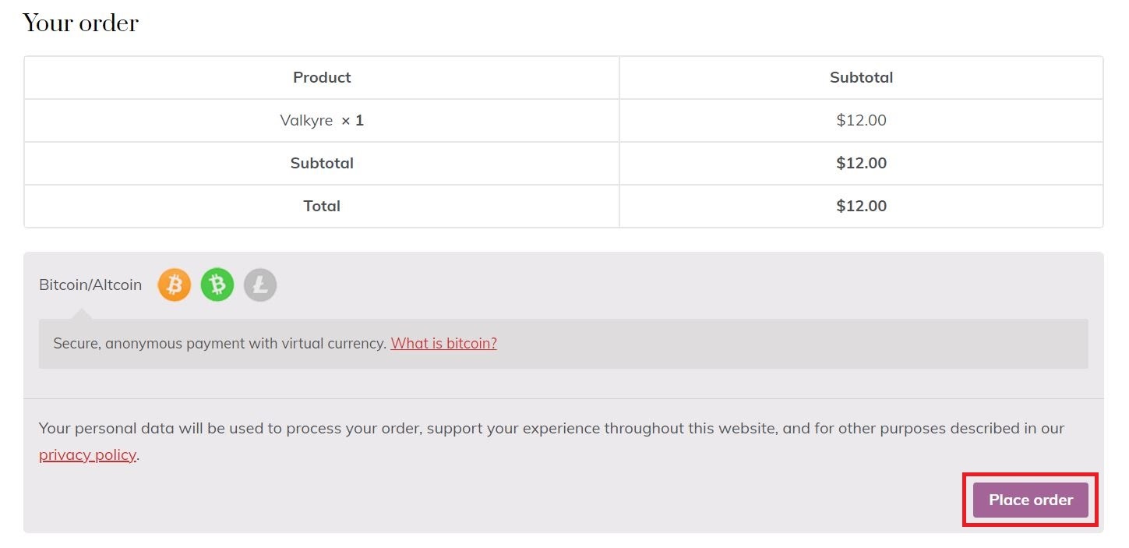Click the Product column header
This screenshot has height=548, width=1129.
tap(322, 78)
